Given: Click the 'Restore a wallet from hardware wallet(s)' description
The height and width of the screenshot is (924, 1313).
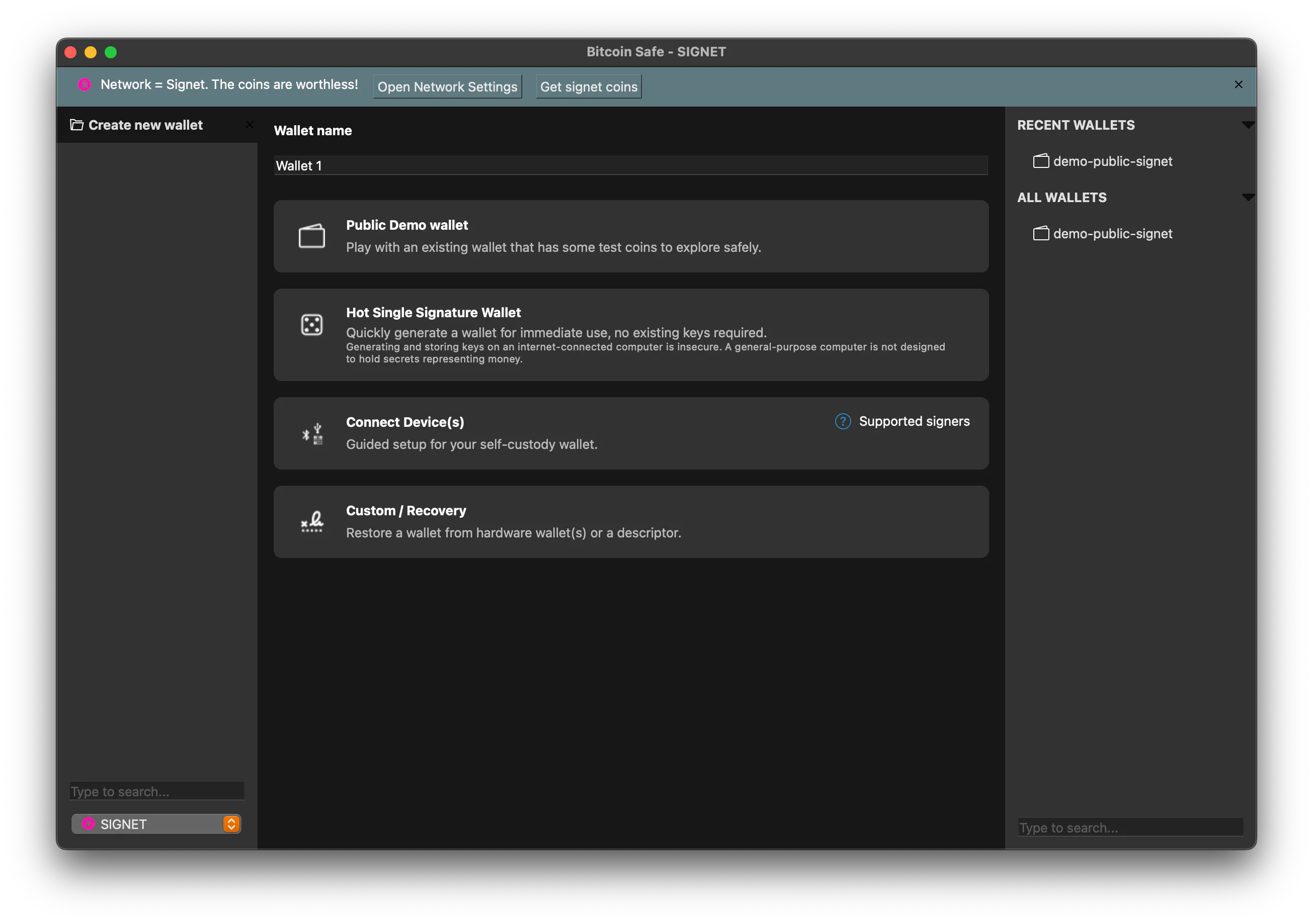Looking at the screenshot, I should tap(513, 532).
